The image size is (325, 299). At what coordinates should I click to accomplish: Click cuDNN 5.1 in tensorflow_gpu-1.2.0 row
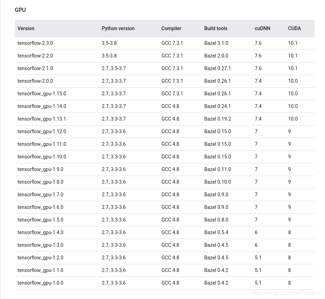click(x=258, y=258)
